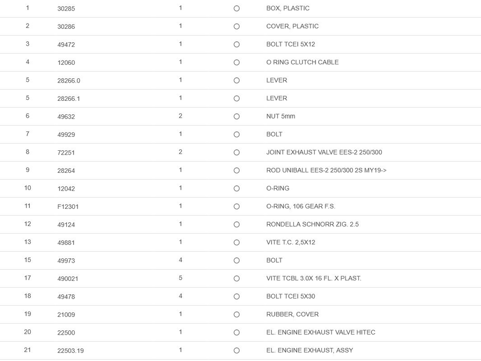Select the radio button for BOX, PLASTIC
Viewport: 481px width, 361px height.
coord(236,9)
